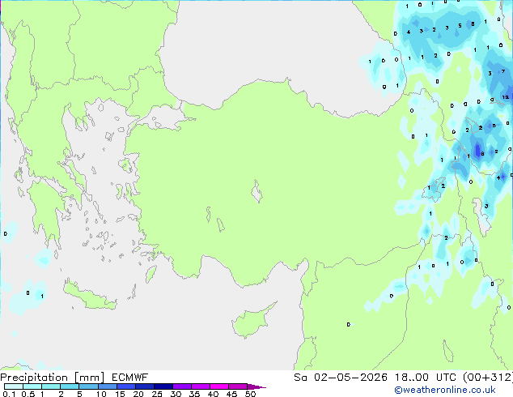Image resolution: width=513 pixels, height=397 pixels.
Task: Click the 15–20 mm blue legend swatch
Action: point(126,386)
